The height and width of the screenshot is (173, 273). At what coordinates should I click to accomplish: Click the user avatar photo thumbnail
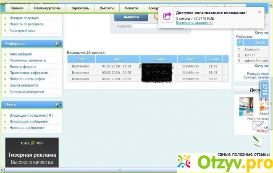(x=246, y=107)
